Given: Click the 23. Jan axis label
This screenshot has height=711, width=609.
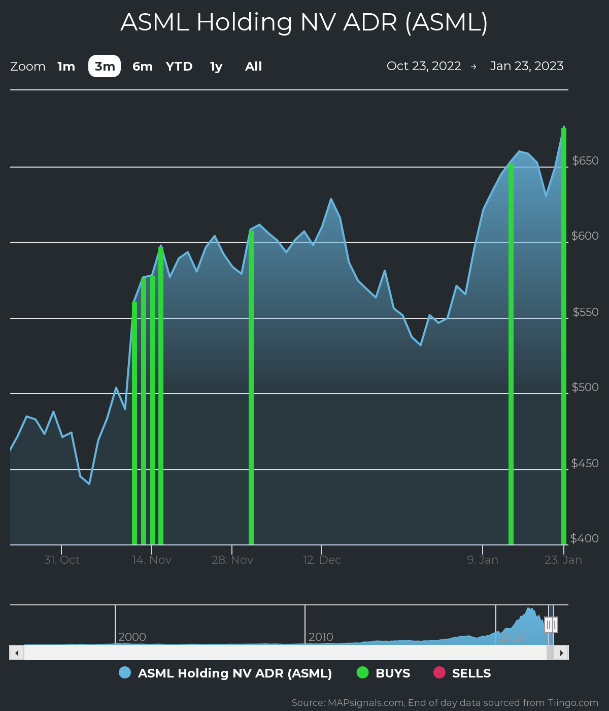Looking at the screenshot, I should [x=563, y=560].
